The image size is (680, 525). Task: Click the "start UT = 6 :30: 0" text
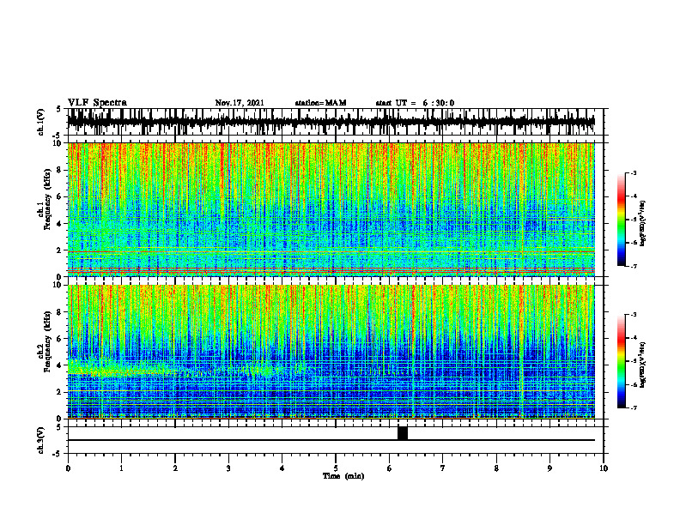[415, 103]
